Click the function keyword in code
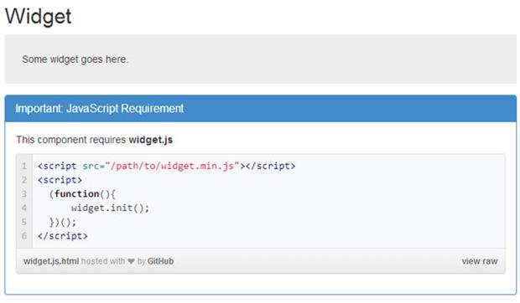This screenshot has width=520, height=303. (x=76, y=194)
